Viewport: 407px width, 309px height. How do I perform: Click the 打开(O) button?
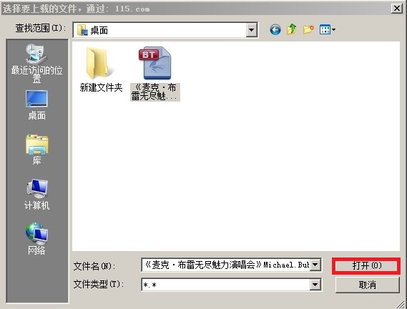coord(366,265)
